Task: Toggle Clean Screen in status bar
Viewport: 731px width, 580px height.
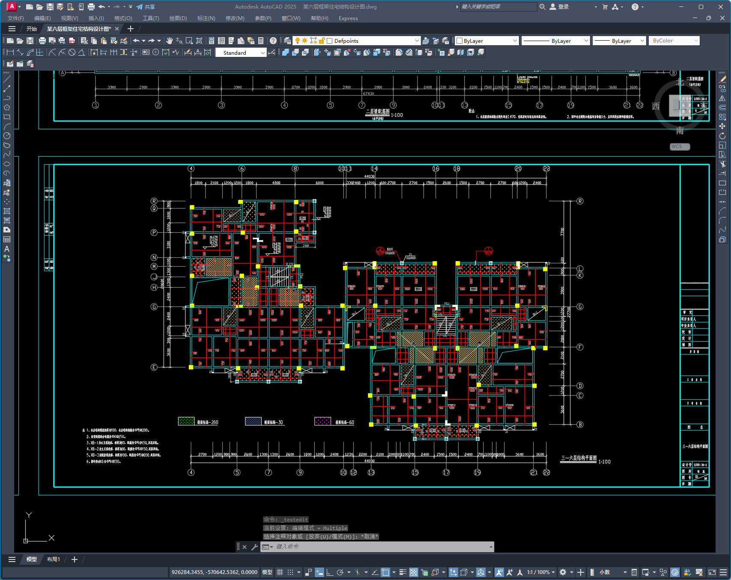Action: pyautogui.click(x=712, y=572)
